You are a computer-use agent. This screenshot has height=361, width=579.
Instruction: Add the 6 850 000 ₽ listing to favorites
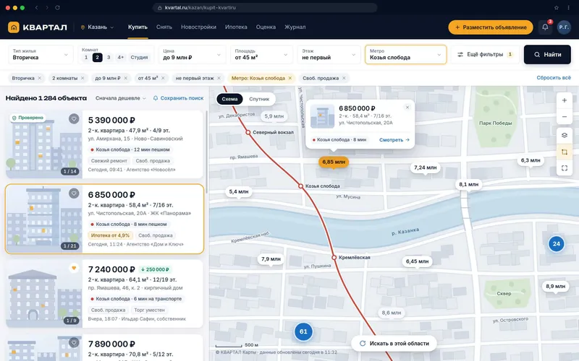point(74,193)
